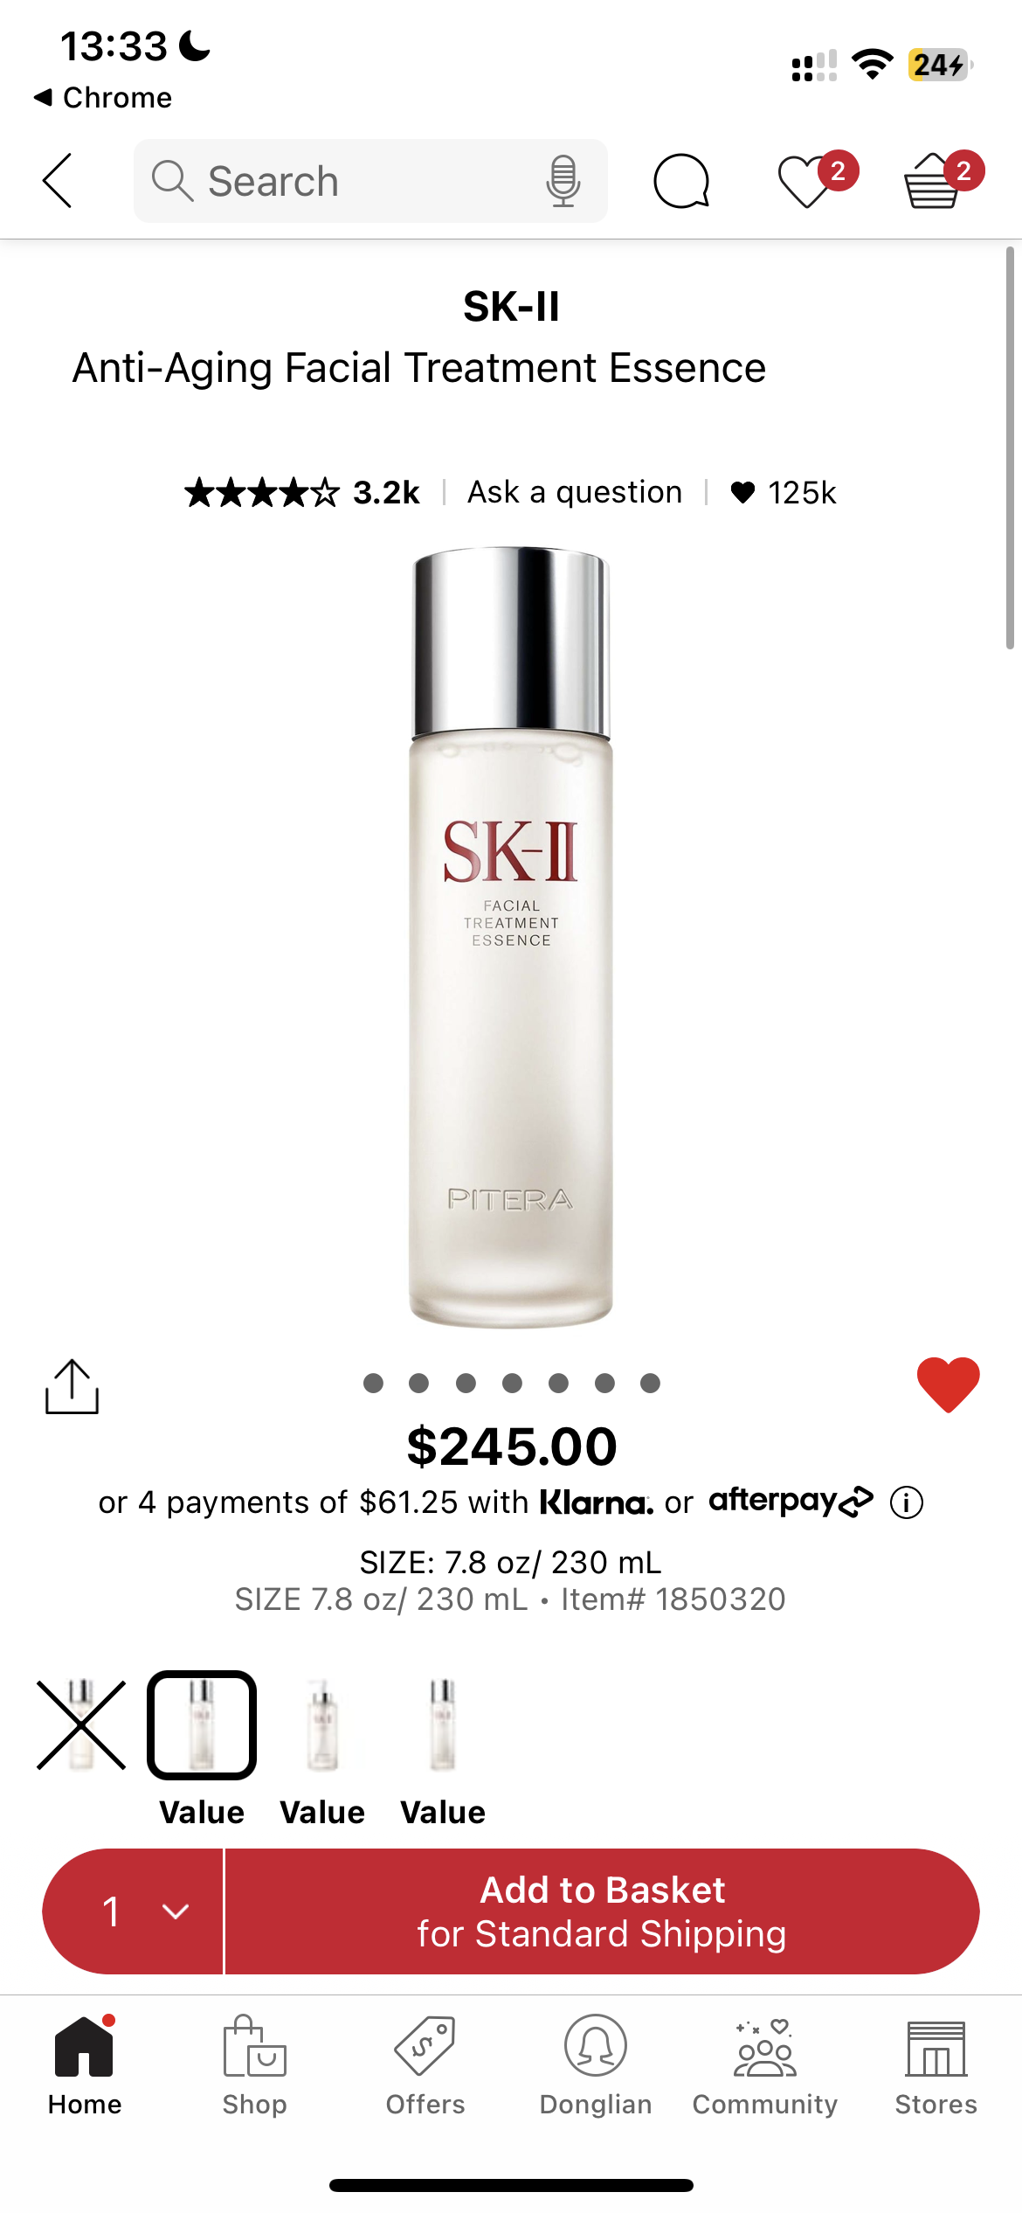
Task: Open the chat bubble icon
Action: tap(681, 181)
